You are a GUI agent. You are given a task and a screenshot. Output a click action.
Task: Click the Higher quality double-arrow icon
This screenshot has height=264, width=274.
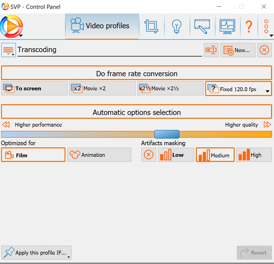[267, 125]
